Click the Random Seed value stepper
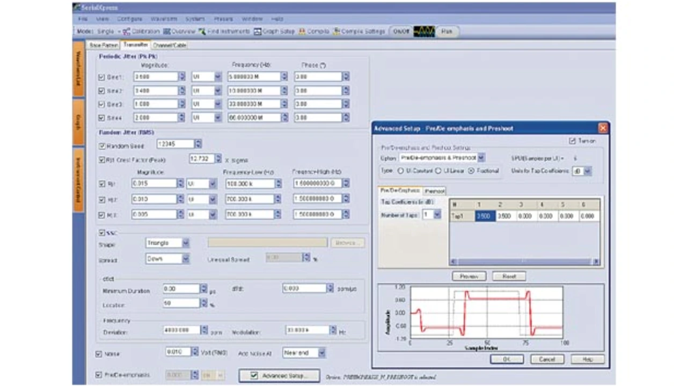The width and height of the screenshot is (687, 386). coord(198,144)
